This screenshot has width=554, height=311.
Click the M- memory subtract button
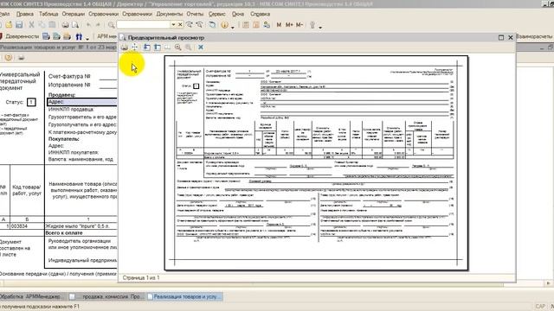(300, 25)
